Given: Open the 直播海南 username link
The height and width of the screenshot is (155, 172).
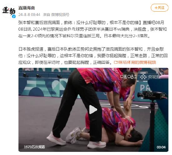Looking at the screenshot, I should (27, 8).
